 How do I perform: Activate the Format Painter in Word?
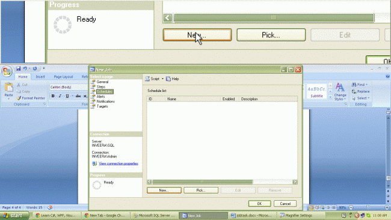(x=31, y=98)
